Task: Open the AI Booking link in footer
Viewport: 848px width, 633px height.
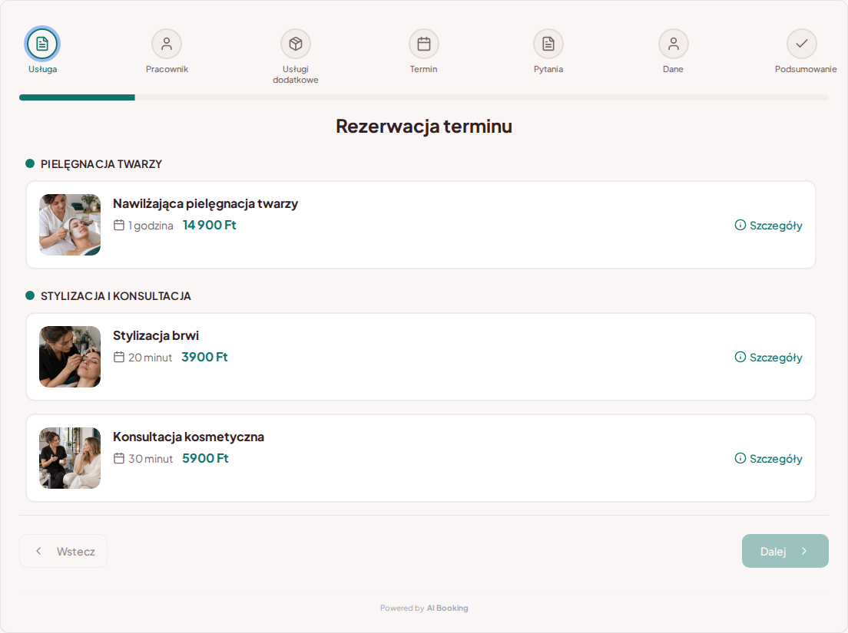Action: click(x=448, y=608)
